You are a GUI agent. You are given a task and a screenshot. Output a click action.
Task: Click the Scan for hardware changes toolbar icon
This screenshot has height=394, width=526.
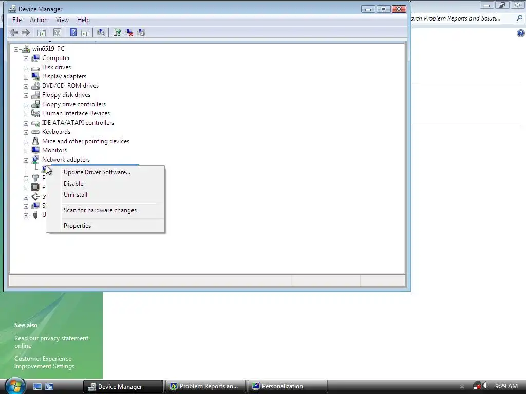click(x=101, y=32)
